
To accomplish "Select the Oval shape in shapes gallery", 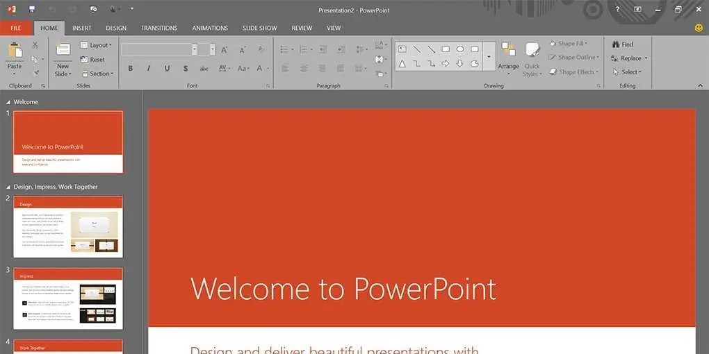I will 460,49.
